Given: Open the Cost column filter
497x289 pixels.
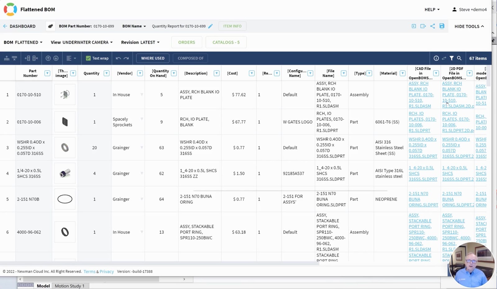Looking at the screenshot, I should [x=252, y=73].
